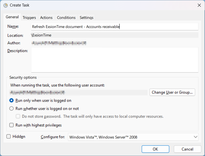Click the clock icon in the title bar
This screenshot has width=205, height=156.
point(5,5)
